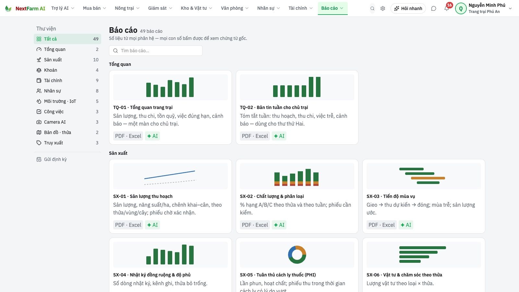Image resolution: width=519 pixels, height=292 pixels.
Task: Click AI badge on TQ-01 card
Action: tap(152, 136)
